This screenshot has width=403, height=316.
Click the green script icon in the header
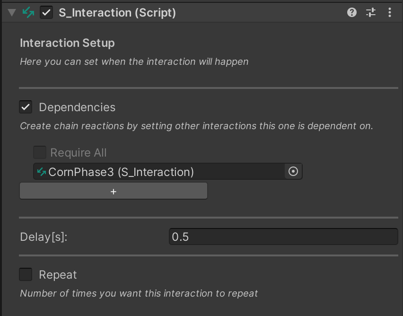tap(28, 13)
